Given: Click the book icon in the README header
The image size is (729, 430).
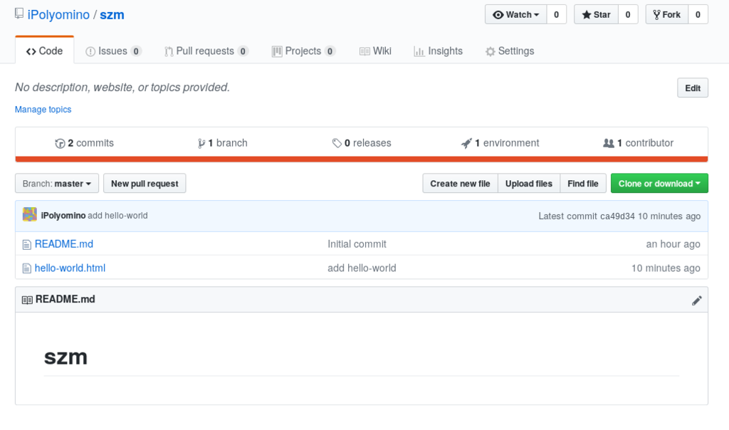Looking at the screenshot, I should point(27,300).
